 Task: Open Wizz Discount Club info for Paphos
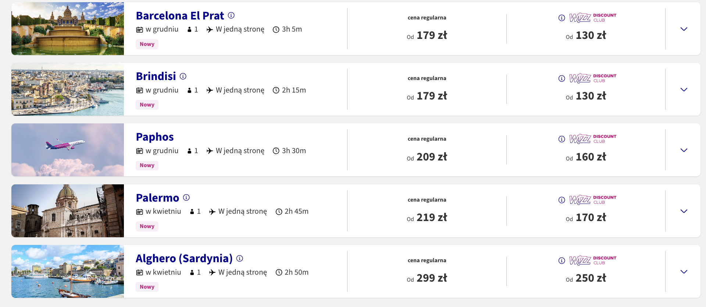(561, 139)
